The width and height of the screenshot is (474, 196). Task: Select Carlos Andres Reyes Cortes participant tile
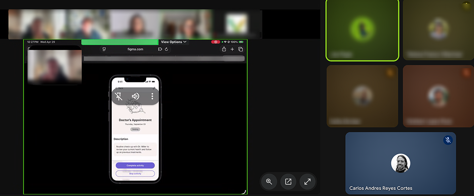[x=401, y=163]
